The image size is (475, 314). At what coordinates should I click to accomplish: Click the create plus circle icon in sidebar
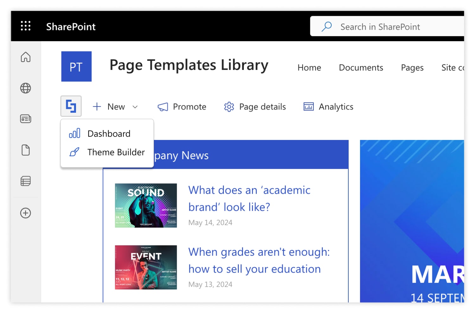coord(26,213)
